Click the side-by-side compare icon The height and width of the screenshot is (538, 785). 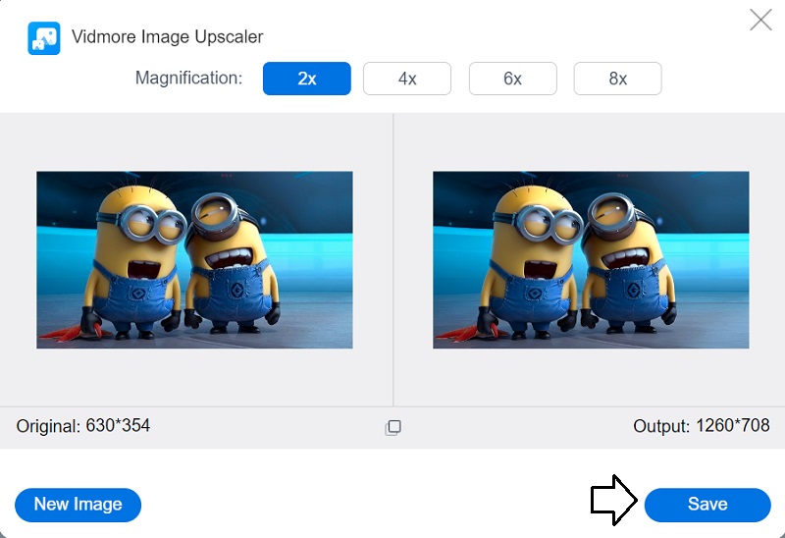coord(392,427)
